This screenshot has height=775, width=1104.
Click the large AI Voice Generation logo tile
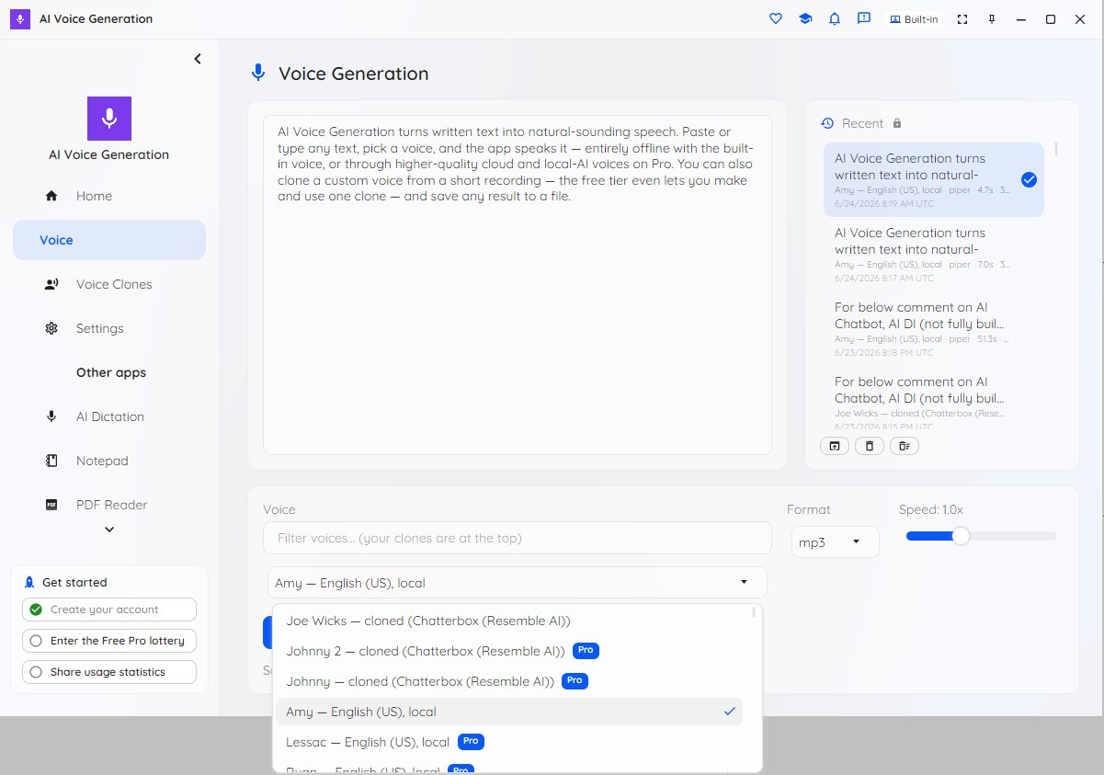pyautogui.click(x=109, y=119)
